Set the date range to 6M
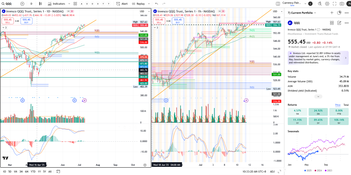Screen dimensions: 351x175 click(27, 172)
